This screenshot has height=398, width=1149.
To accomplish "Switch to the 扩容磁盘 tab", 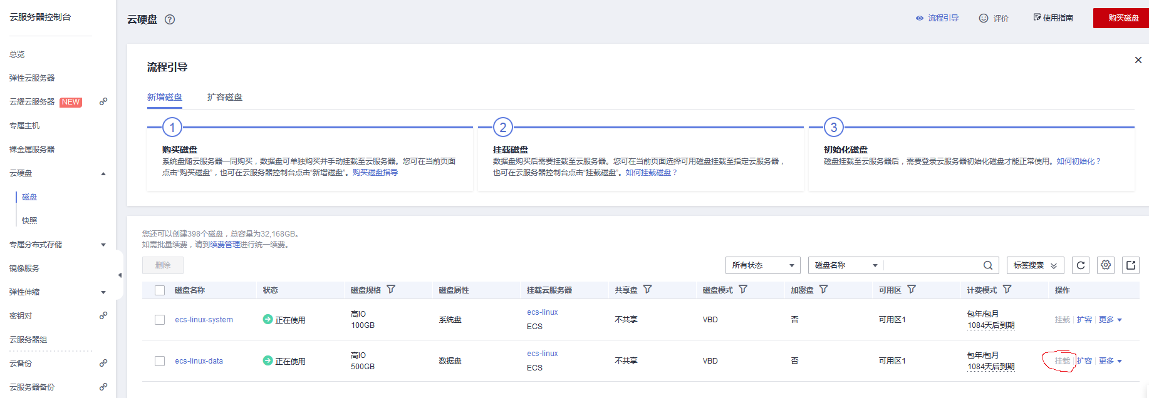I will [225, 97].
